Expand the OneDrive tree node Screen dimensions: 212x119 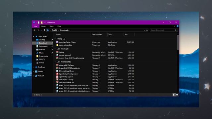(x=33, y=67)
